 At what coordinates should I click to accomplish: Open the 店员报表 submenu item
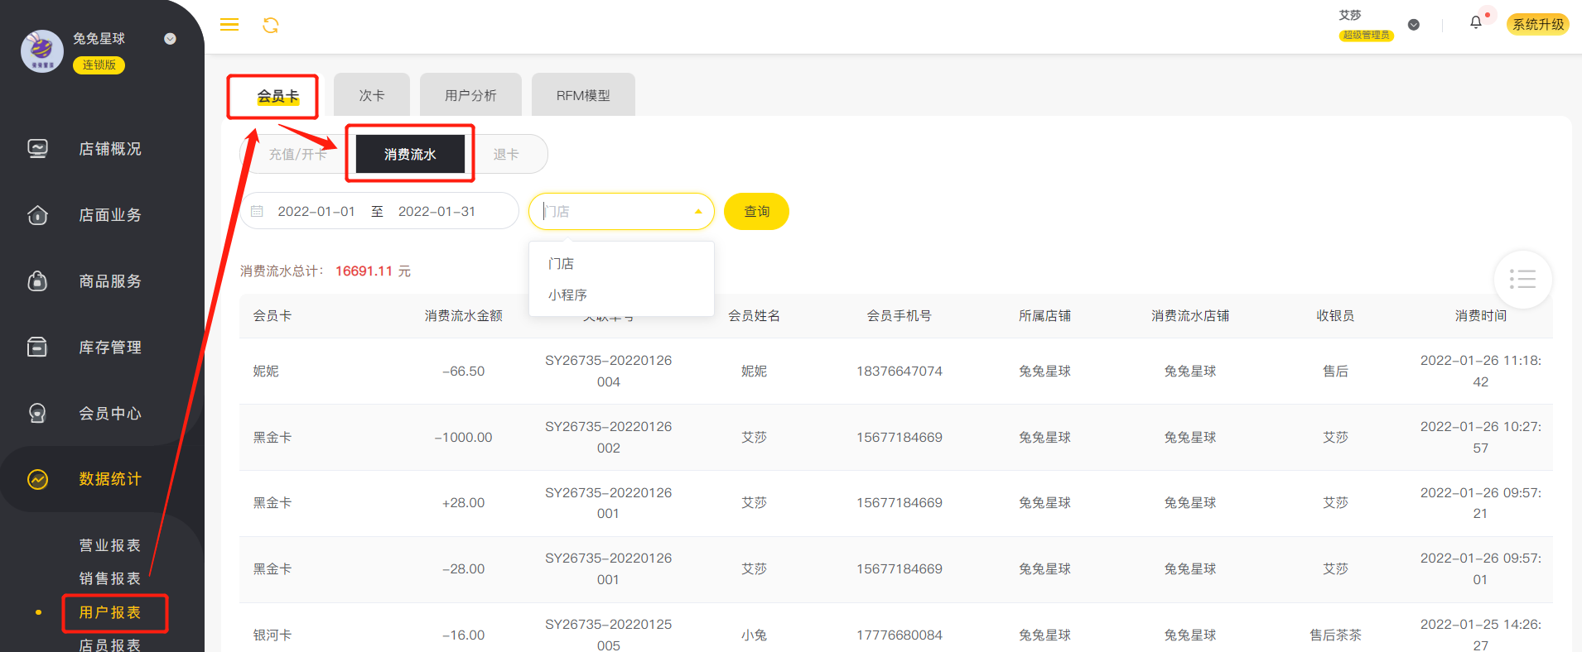tap(110, 645)
